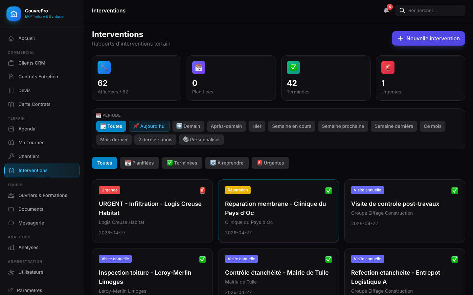
Task: Open the URGENT Infiltration Logis Creuse Habitat card
Action: [x=152, y=211]
